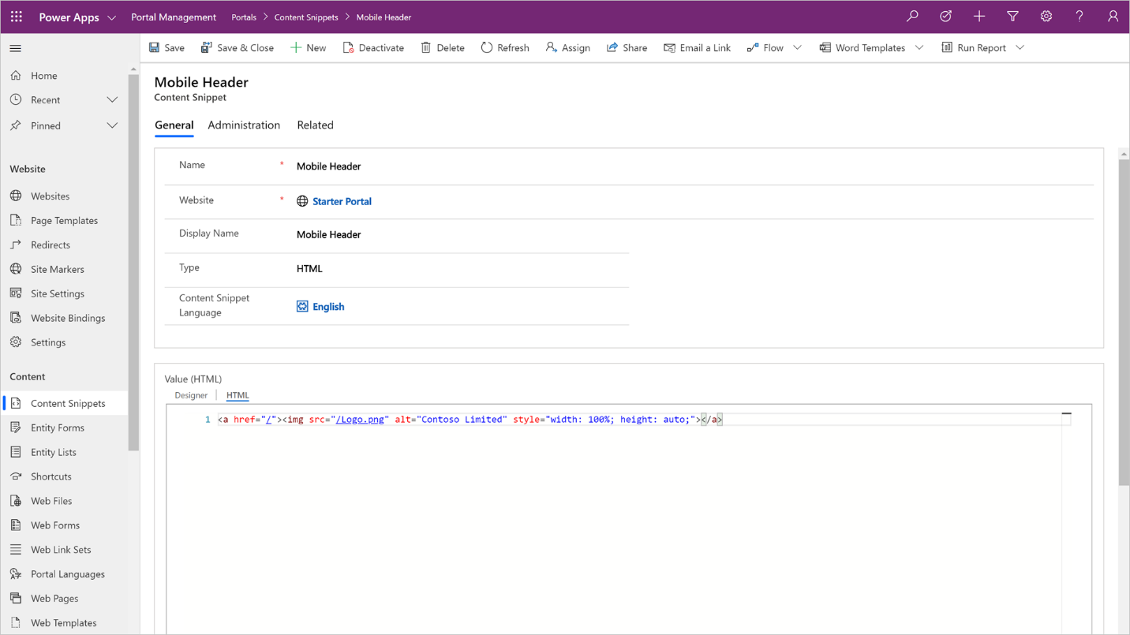Screen dimensions: 1130x635
Task: Switch to the Designer editor tab
Action: pyautogui.click(x=191, y=395)
